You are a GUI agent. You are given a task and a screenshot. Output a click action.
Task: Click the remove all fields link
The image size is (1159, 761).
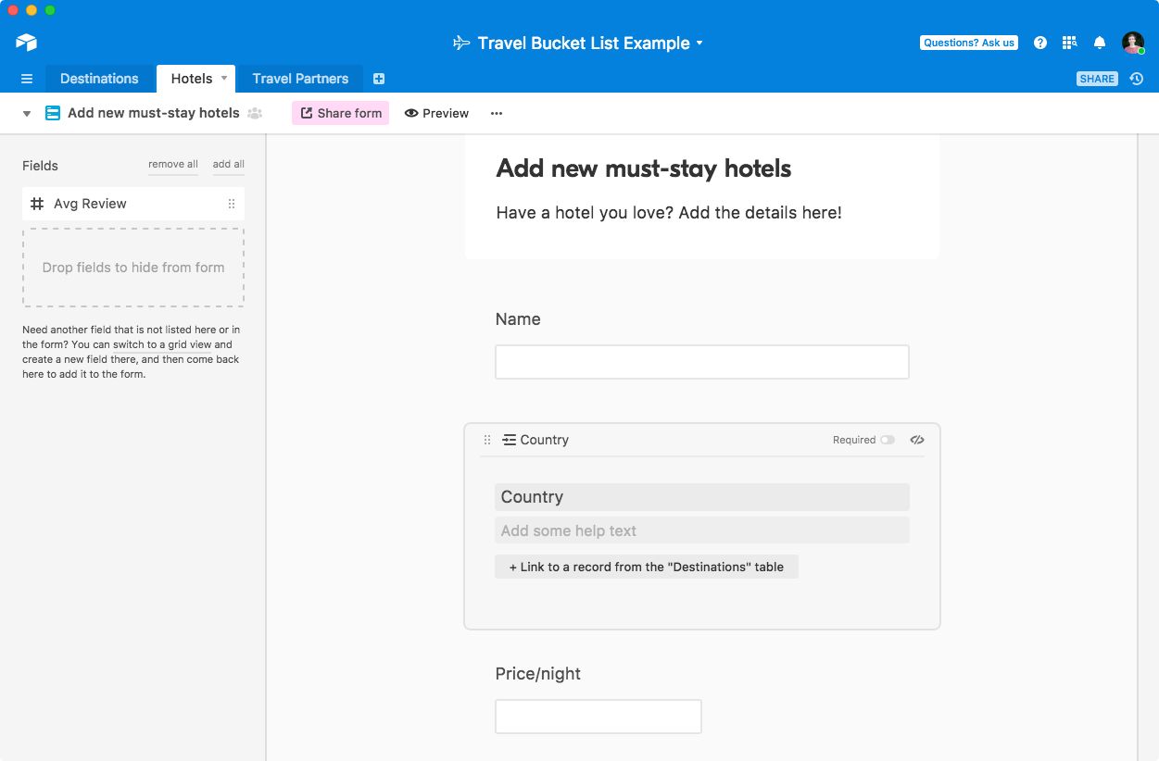(x=173, y=164)
